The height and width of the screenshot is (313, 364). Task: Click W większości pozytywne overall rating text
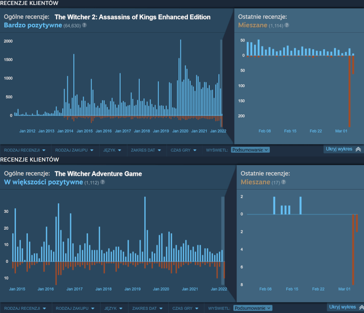coord(43,182)
